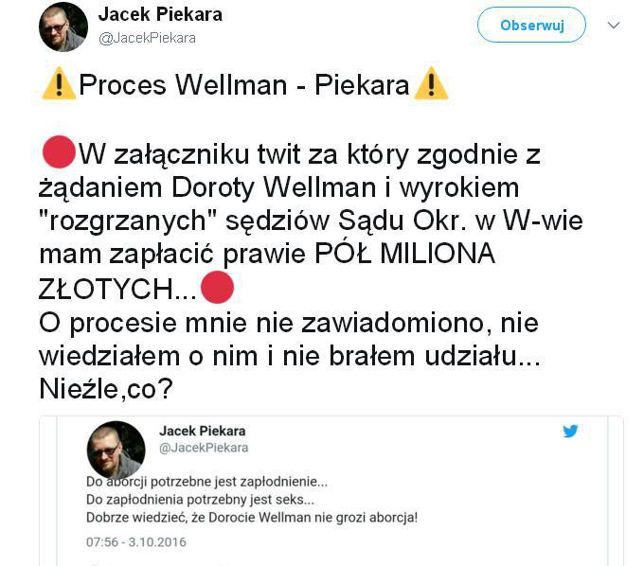Open the timestamp 07:56 - 3.10.2016
644x566 pixels.
pyautogui.click(x=136, y=542)
